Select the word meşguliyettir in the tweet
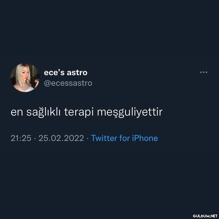The image size is (219, 219). (x=130, y=112)
